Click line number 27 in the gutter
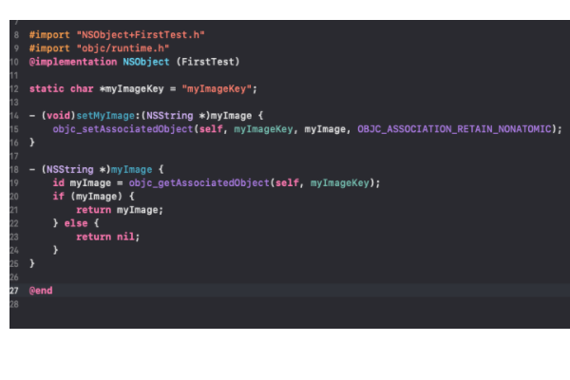The height and width of the screenshot is (380, 570). 14,290
